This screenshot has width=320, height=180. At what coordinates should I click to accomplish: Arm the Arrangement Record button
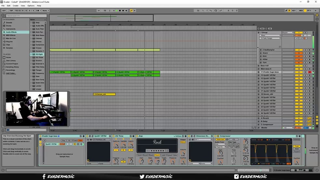click(x=123, y=10)
